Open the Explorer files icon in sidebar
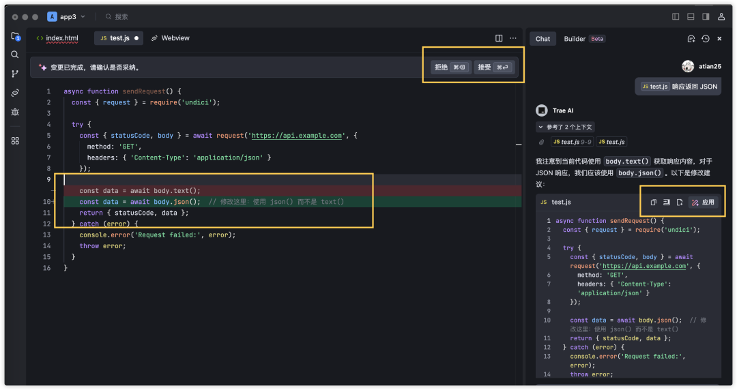This screenshot has width=737, height=390. point(15,36)
